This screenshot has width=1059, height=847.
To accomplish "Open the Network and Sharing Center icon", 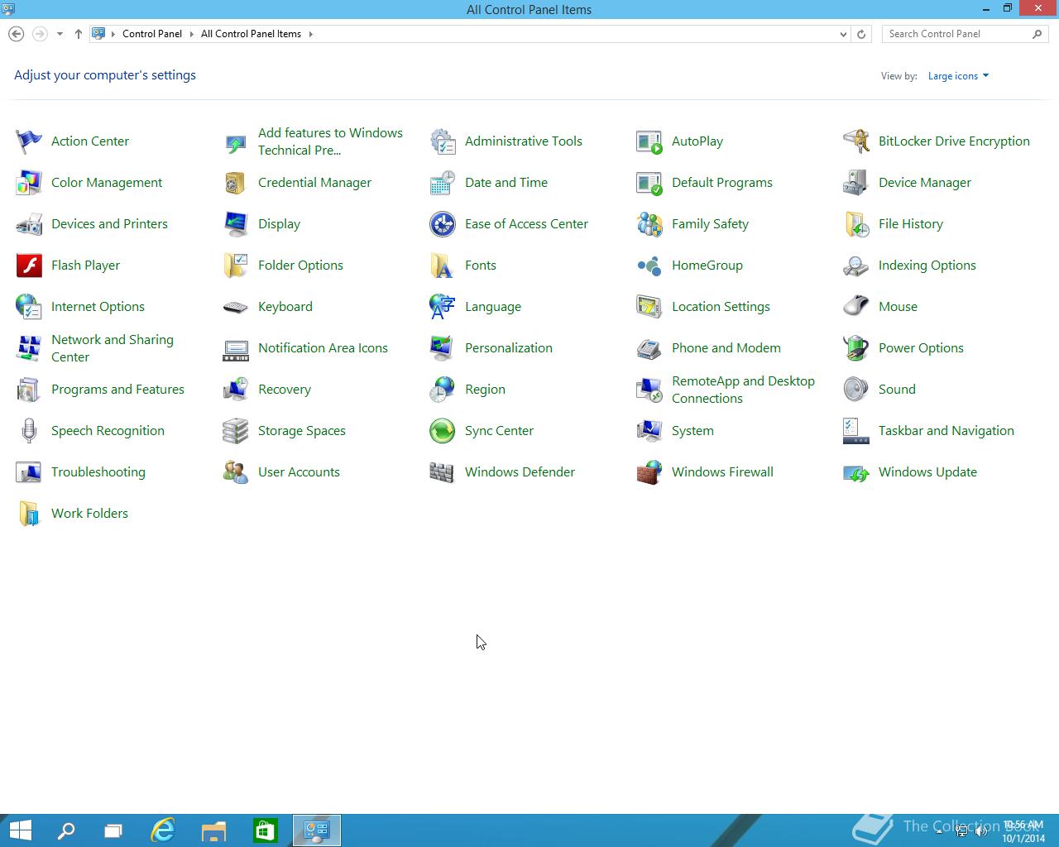I will [29, 348].
